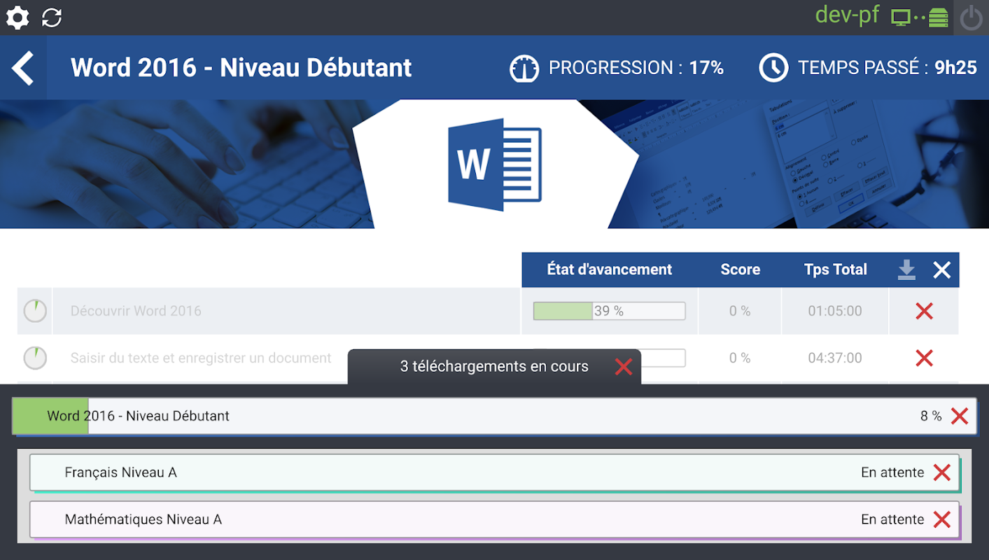Screen dimensions: 989x560
Task: Click the dev-pf server label
Action: pyautogui.click(x=848, y=15)
